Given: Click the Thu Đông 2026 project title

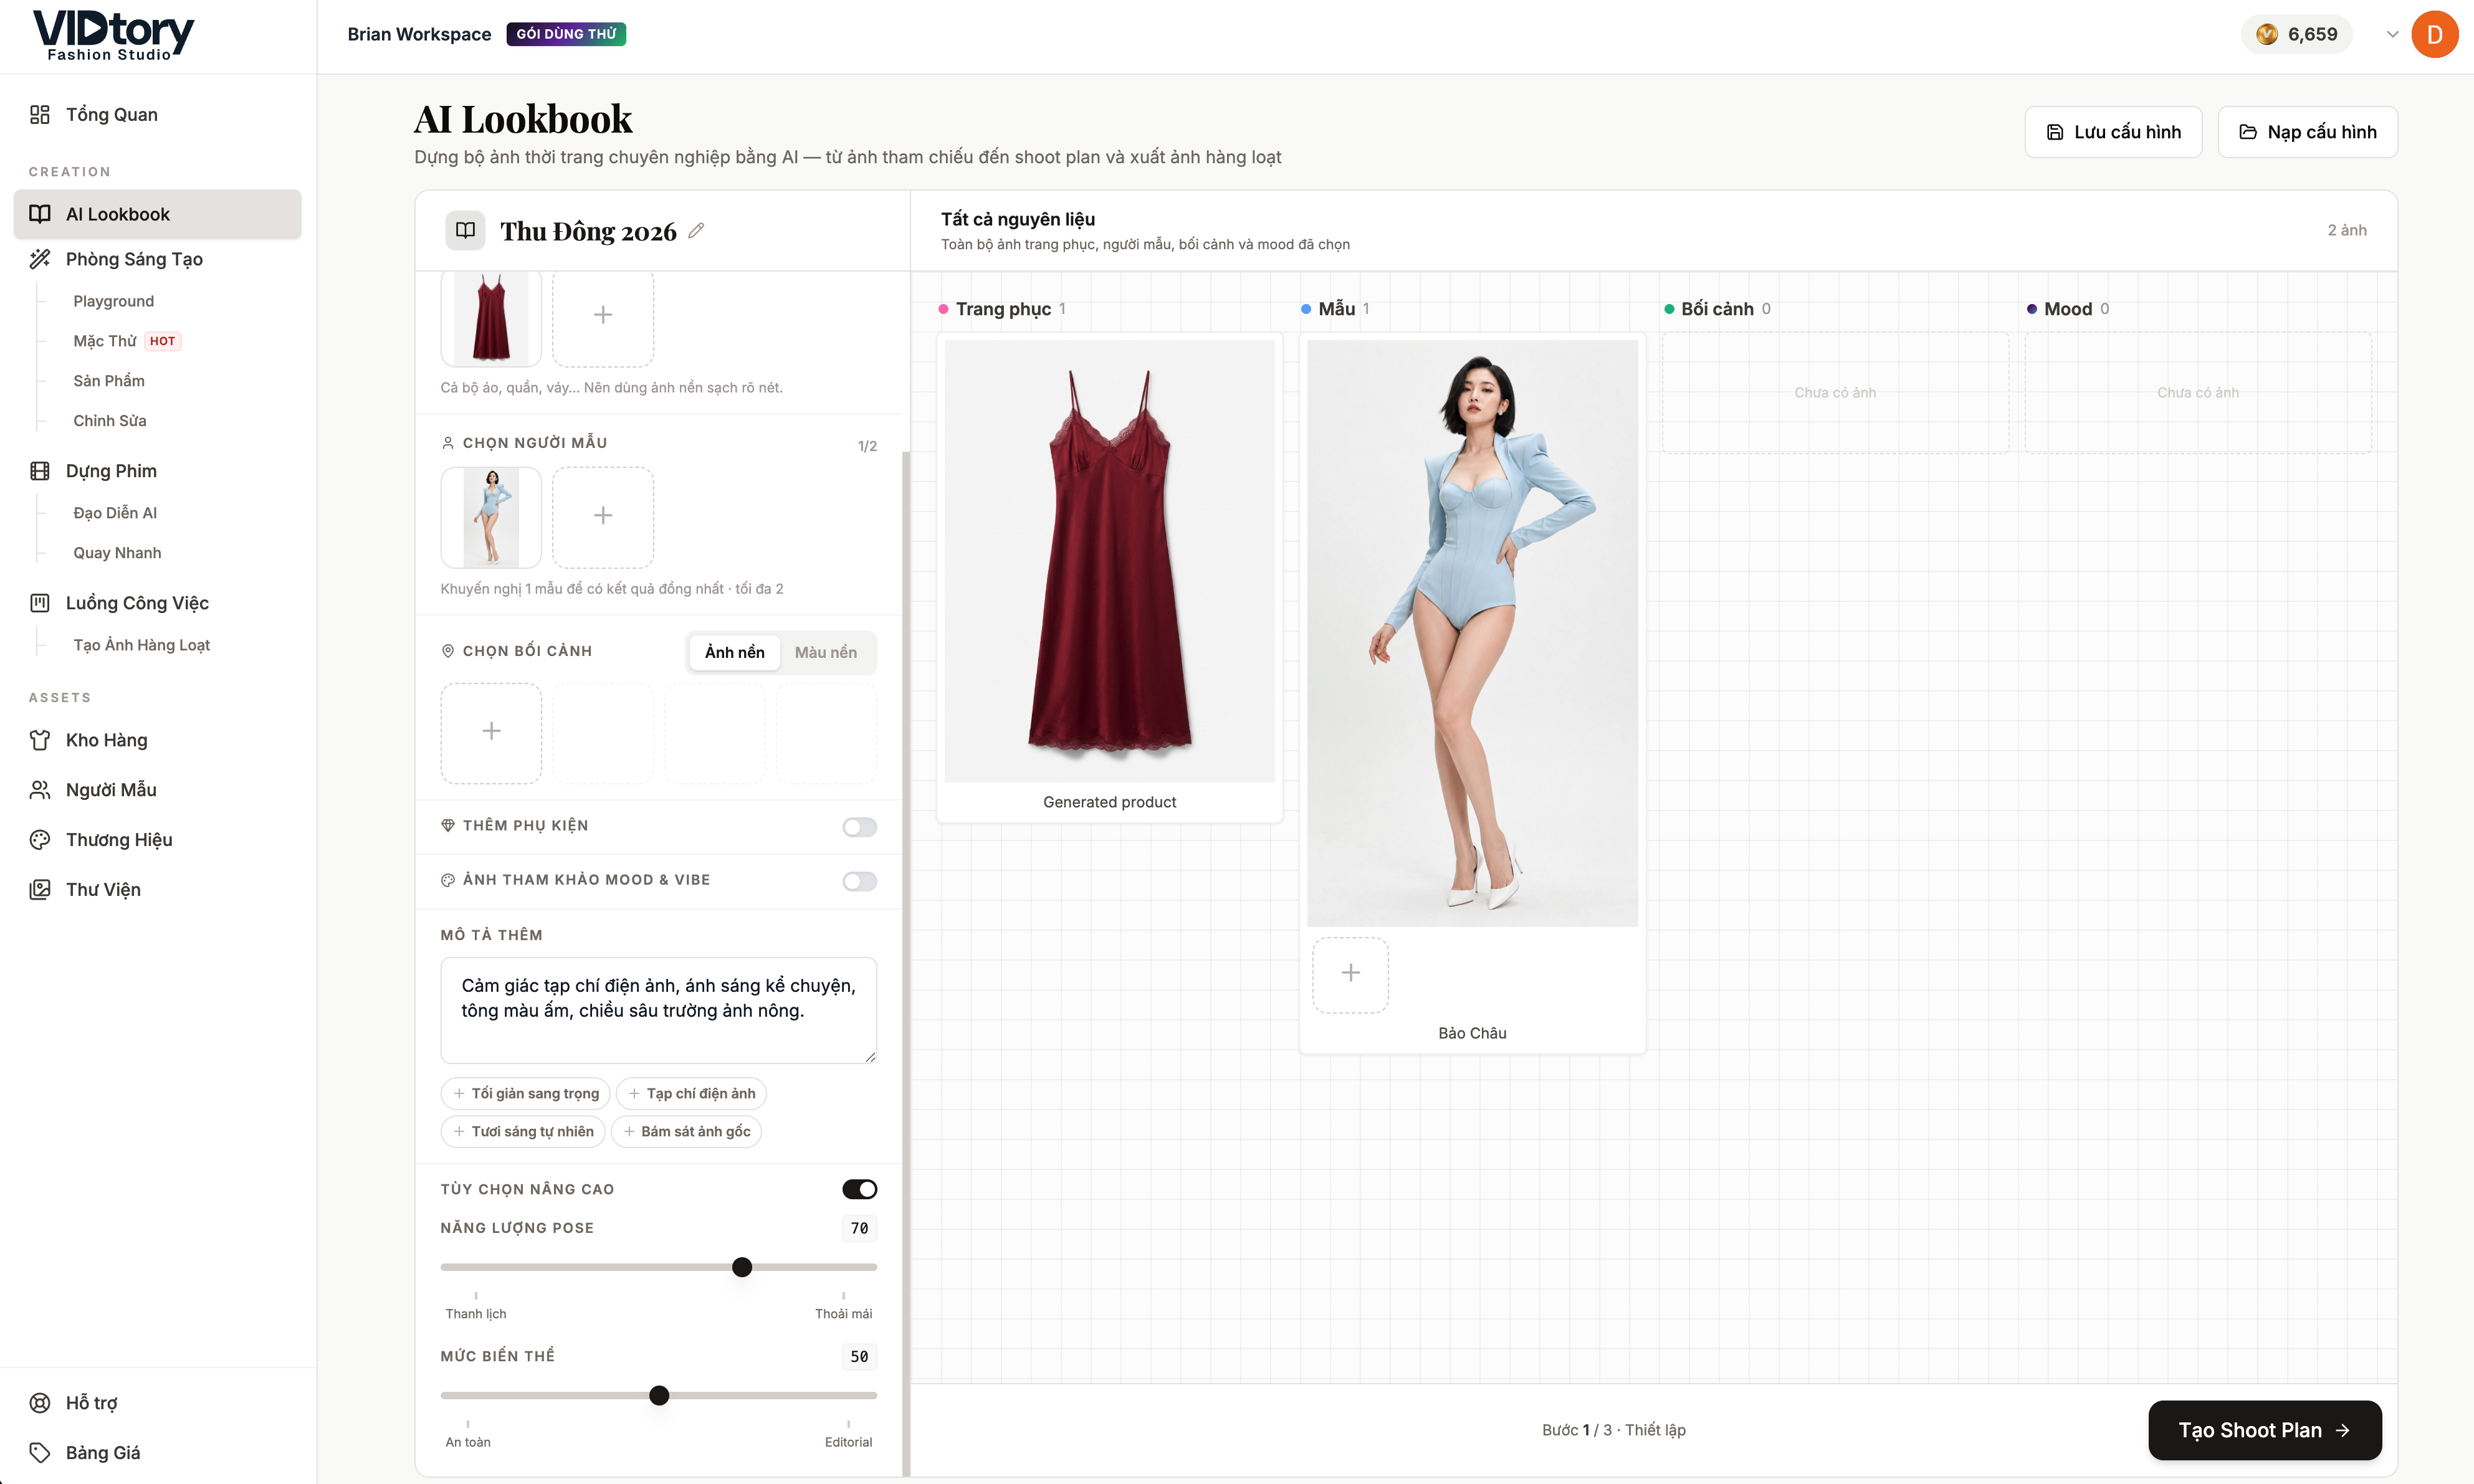Looking at the screenshot, I should 588,231.
